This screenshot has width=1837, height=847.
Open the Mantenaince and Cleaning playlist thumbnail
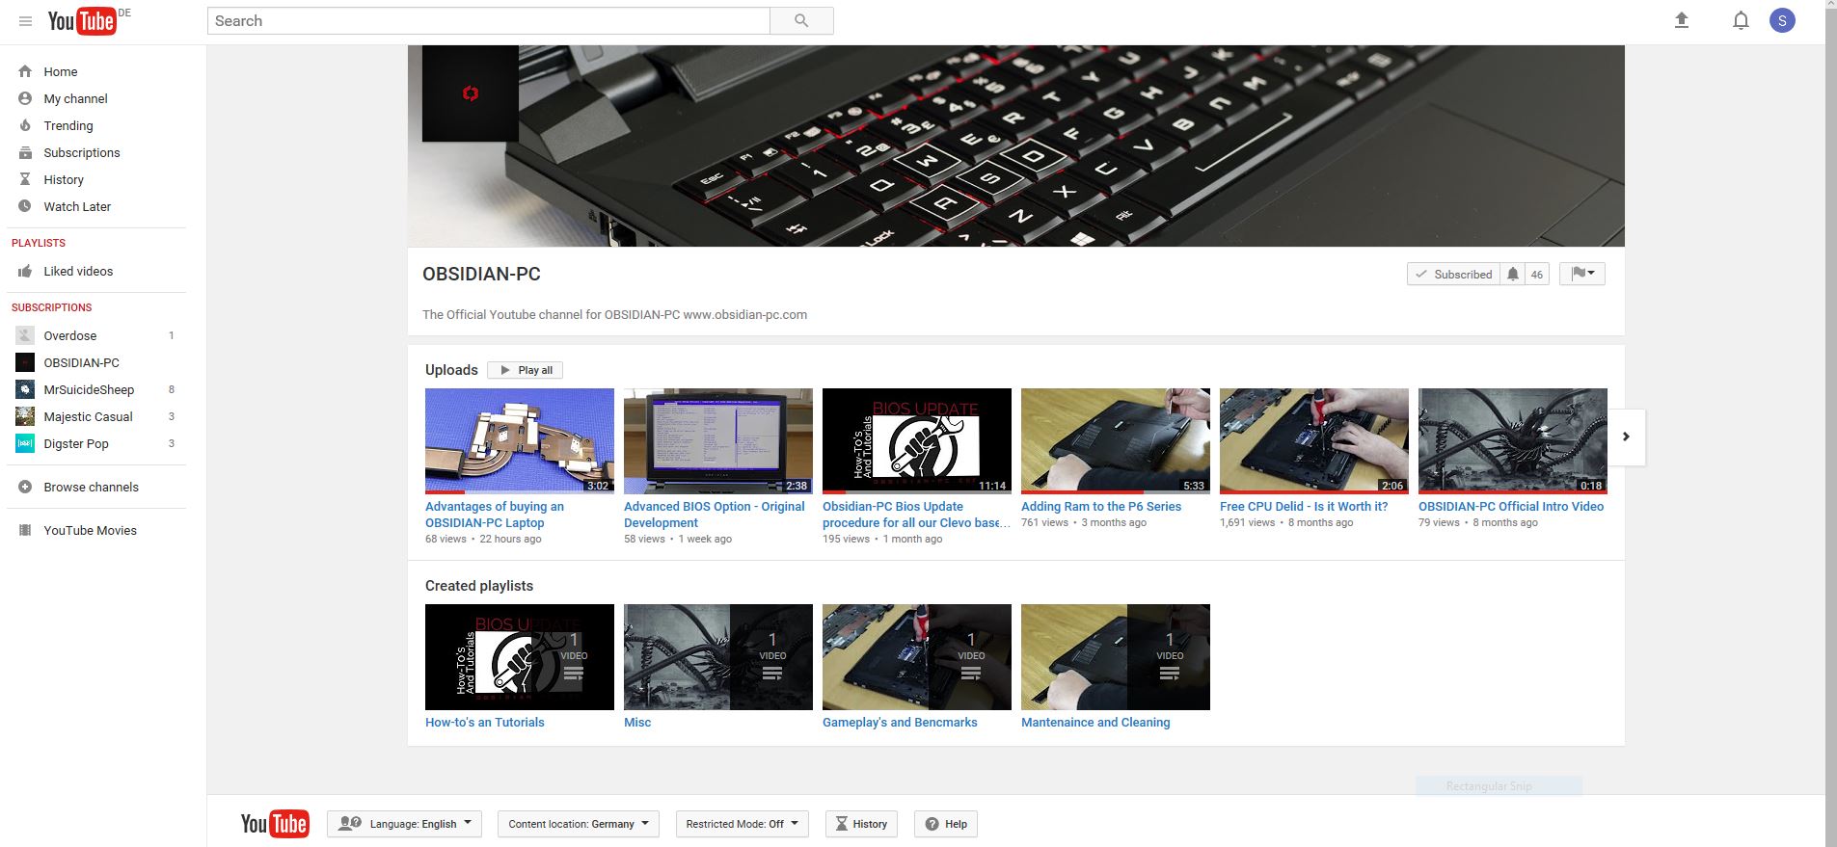[x=1116, y=657]
